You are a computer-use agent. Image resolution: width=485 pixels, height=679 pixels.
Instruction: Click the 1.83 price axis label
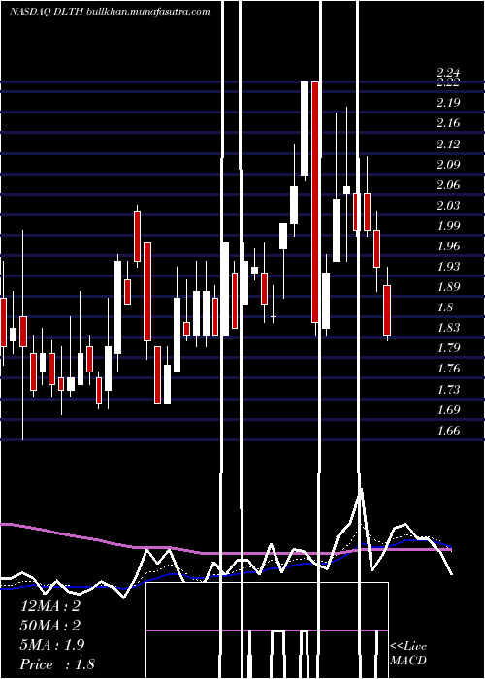coord(448,328)
